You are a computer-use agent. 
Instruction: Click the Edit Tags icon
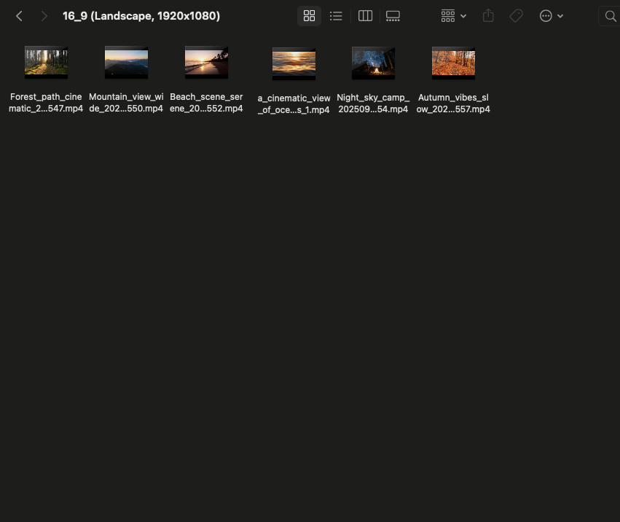pyautogui.click(x=516, y=16)
